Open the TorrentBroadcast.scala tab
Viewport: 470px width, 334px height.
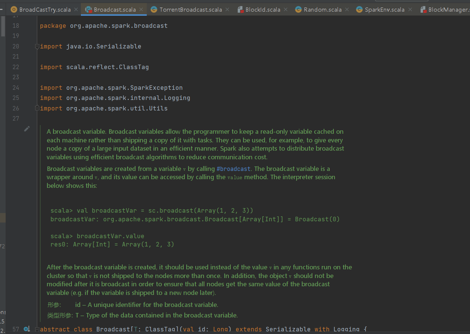[x=191, y=10]
